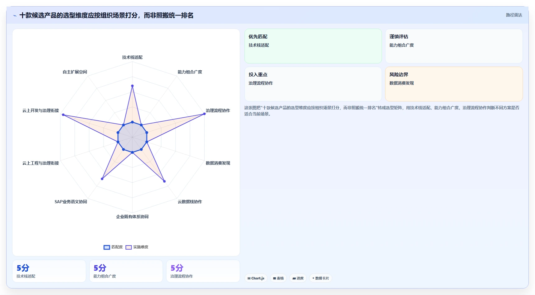
Task: Click the 5分 技术栈适配 score card
Action: 49,271
